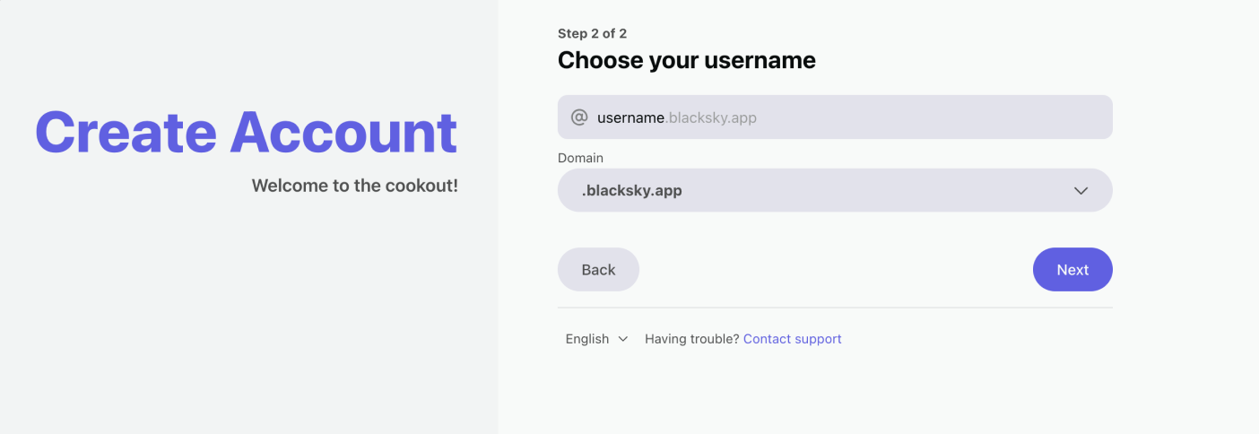Image resolution: width=1259 pixels, height=434 pixels.
Task: Click the 'Having trouble?' text
Action: click(x=692, y=339)
